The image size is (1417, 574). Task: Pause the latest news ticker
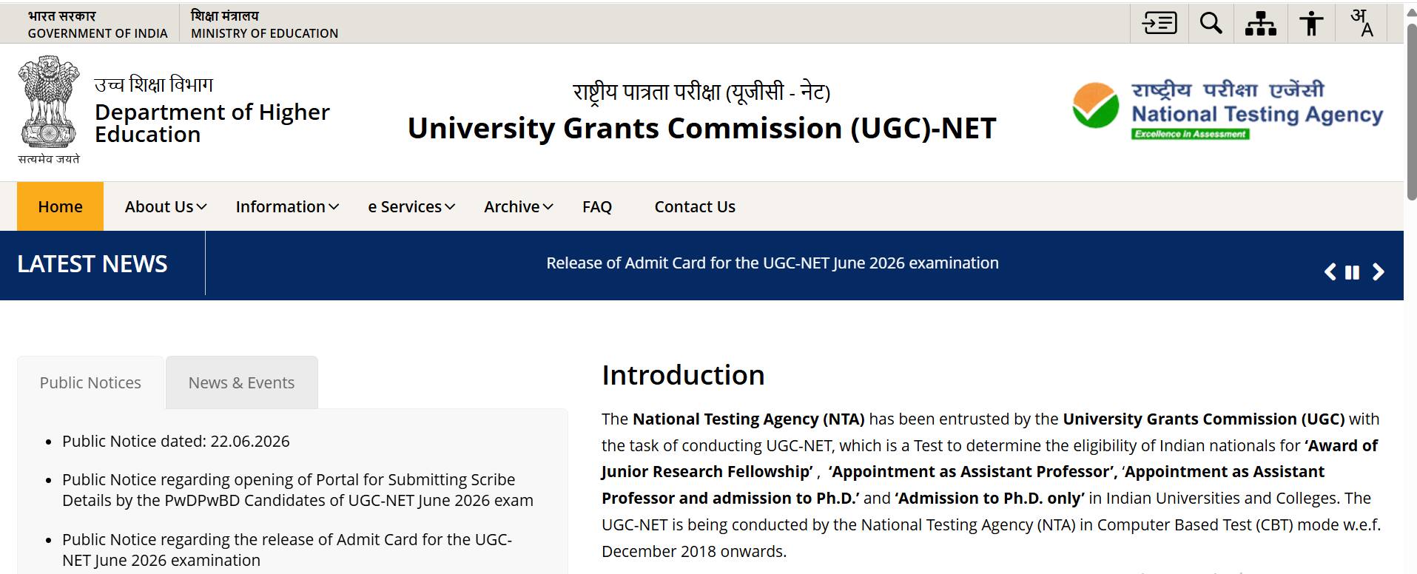1352,272
